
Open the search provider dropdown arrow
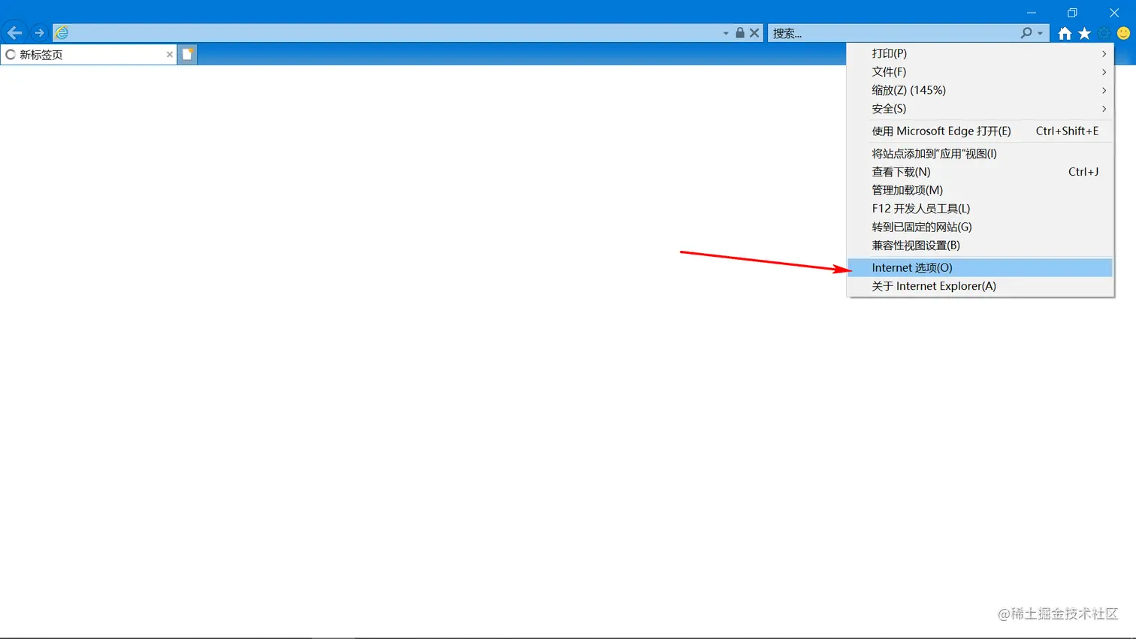point(1041,33)
